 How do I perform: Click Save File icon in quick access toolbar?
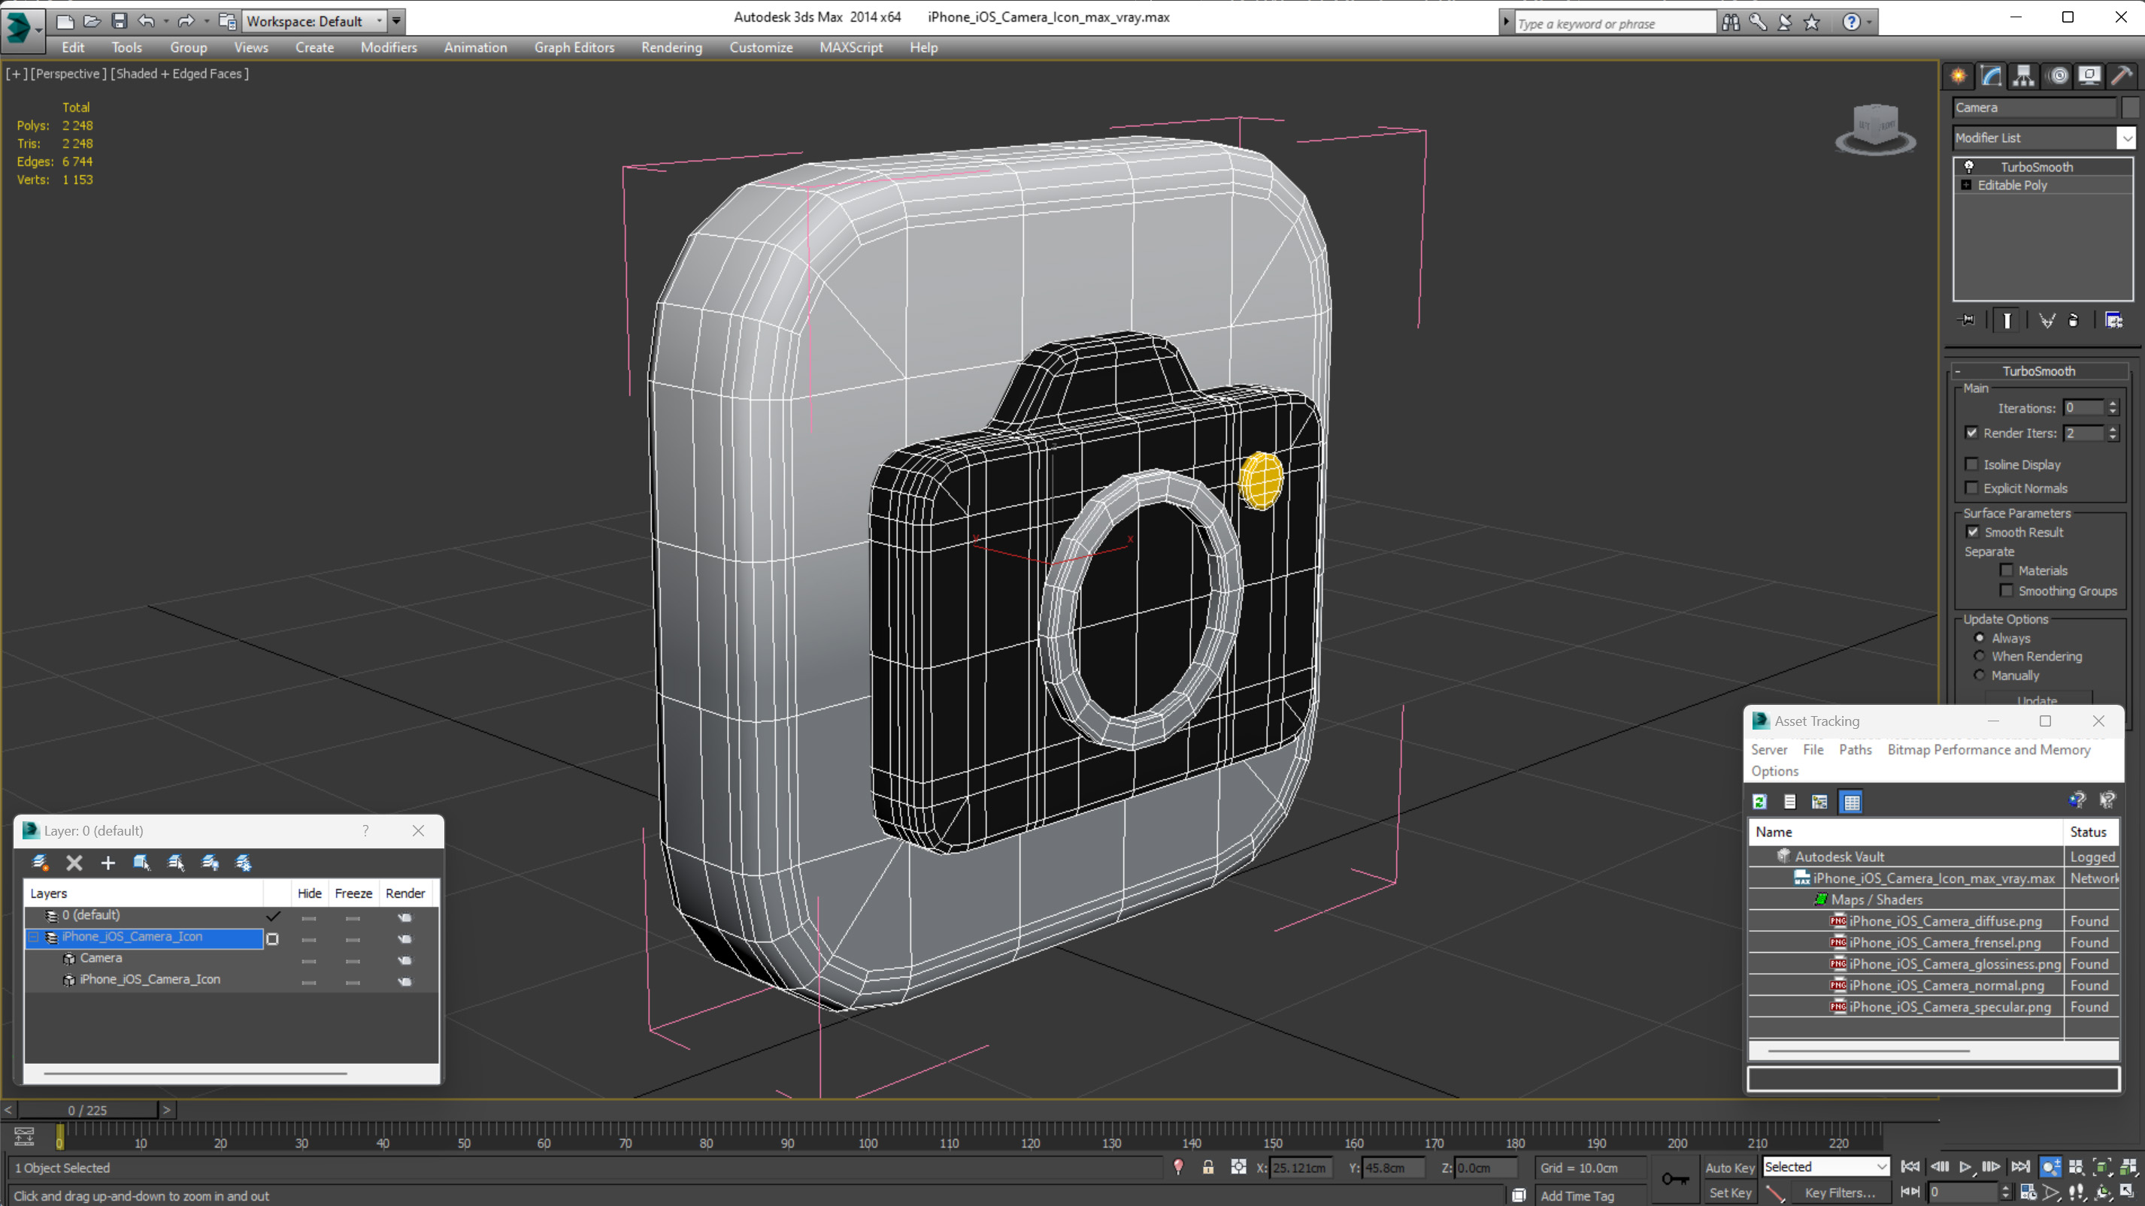pyautogui.click(x=119, y=21)
